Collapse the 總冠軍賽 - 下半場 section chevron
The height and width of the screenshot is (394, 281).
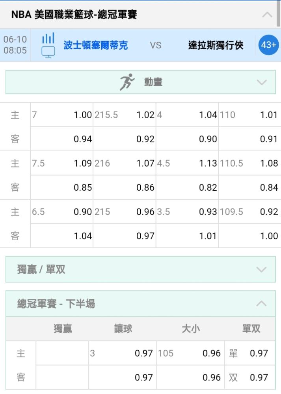(x=262, y=303)
